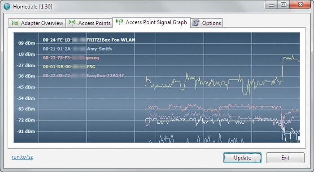The width and height of the screenshot is (314, 172).
Task: Click the Signal Graph tab antenna icon
Action: [x=119, y=22]
